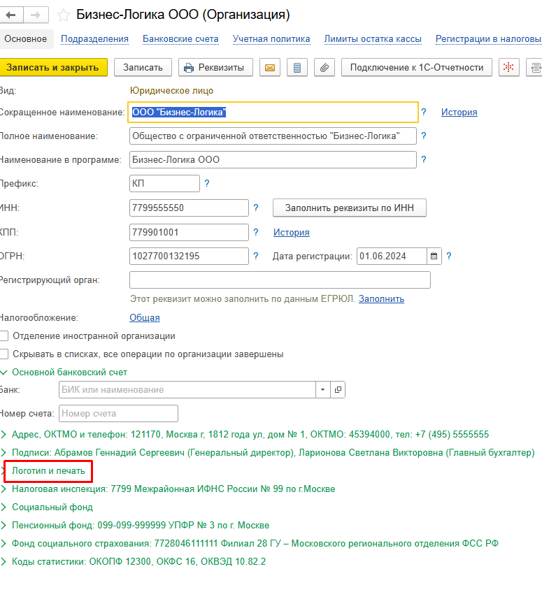Open calendar for registration date
The width and height of the screenshot is (542, 592).
click(x=434, y=256)
